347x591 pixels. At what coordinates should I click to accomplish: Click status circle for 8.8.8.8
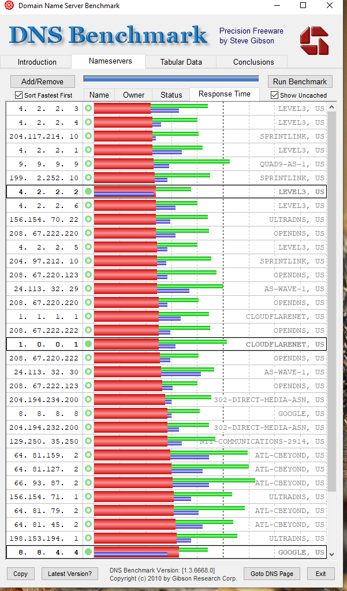pos(88,413)
